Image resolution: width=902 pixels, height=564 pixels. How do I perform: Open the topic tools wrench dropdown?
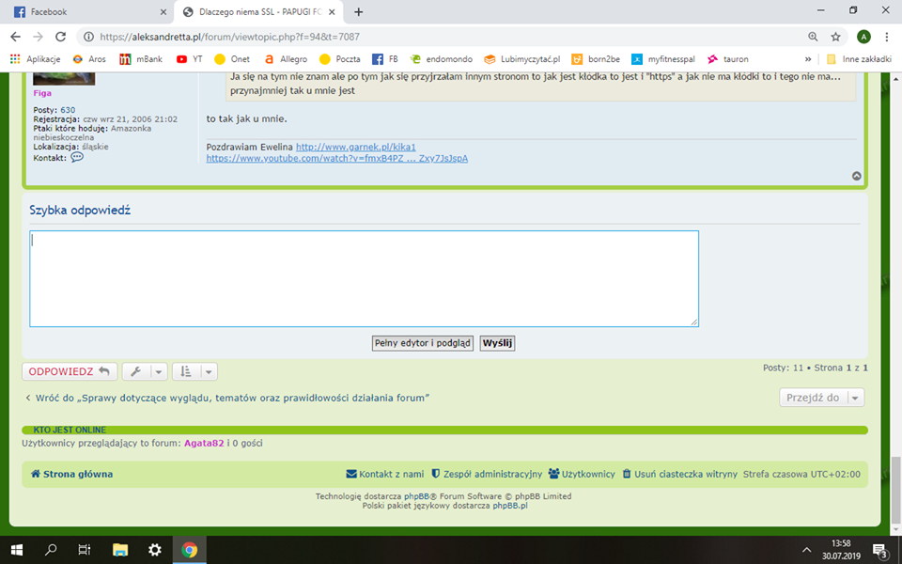point(145,371)
